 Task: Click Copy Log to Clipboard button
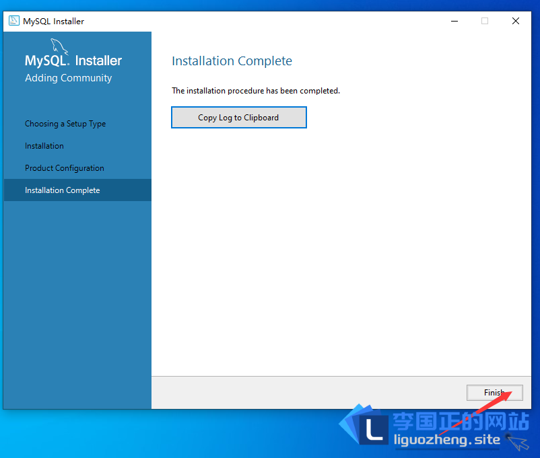(238, 117)
